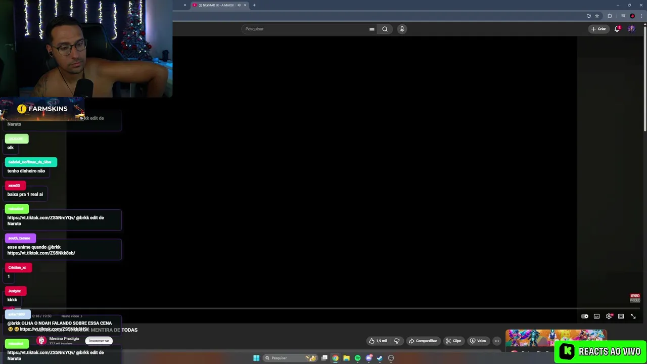Switch to theater mode in player
647x364 pixels.
click(x=621, y=316)
